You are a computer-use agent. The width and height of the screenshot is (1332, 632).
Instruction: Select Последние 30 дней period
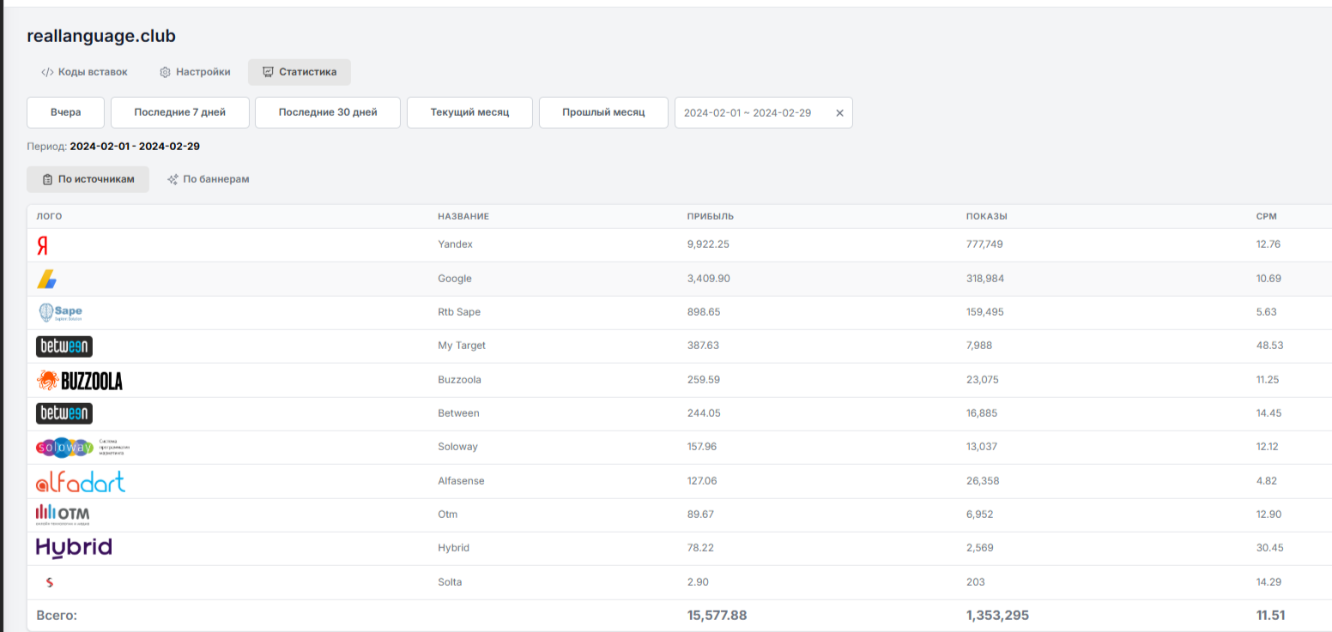coord(328,112)
